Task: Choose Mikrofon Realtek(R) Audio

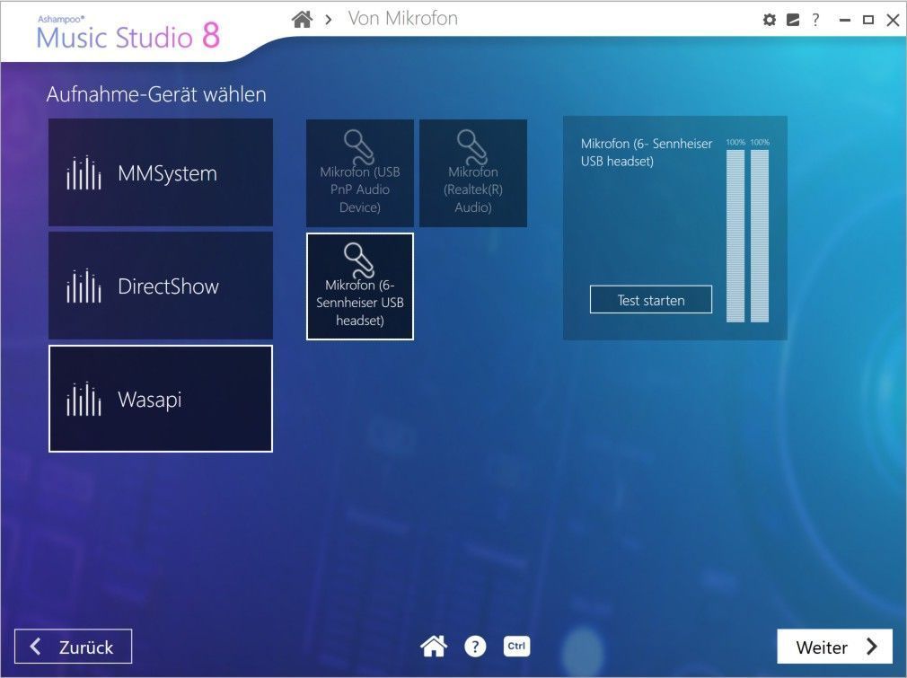Action: (x=473, y=173)
